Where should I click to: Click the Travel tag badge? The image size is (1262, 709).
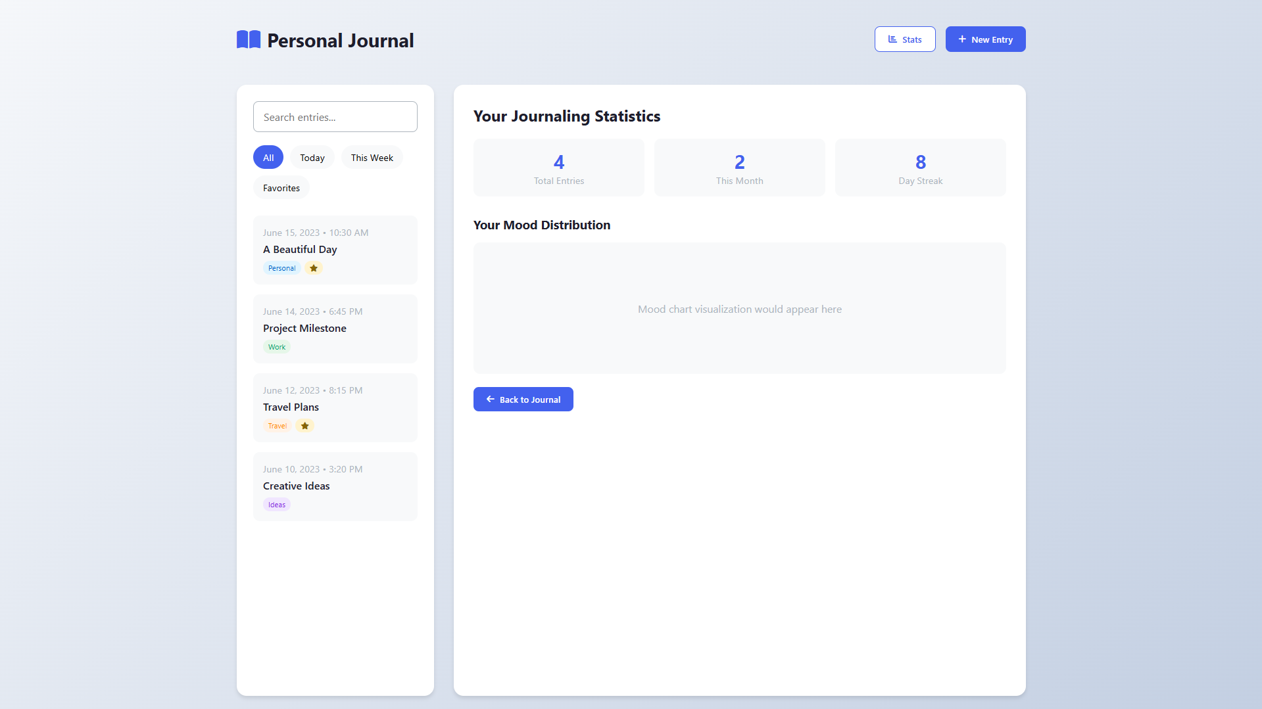click(x=277, y=426)
